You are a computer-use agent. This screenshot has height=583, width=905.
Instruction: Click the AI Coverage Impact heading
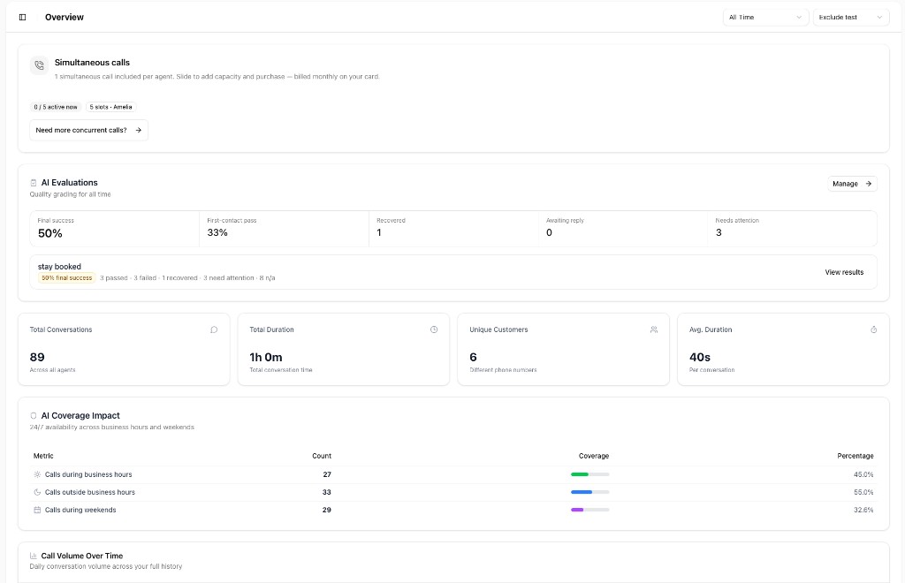pos(80,416)
